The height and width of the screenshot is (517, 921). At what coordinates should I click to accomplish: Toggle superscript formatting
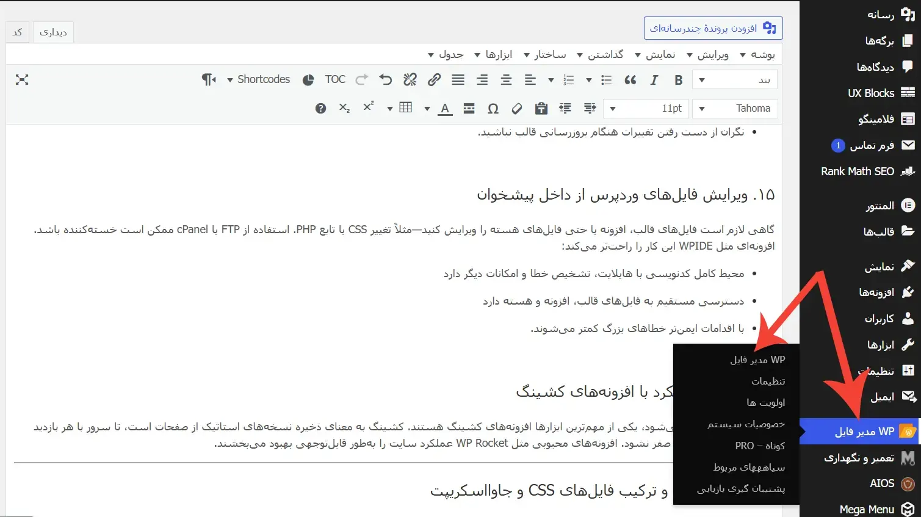[367, 108]
